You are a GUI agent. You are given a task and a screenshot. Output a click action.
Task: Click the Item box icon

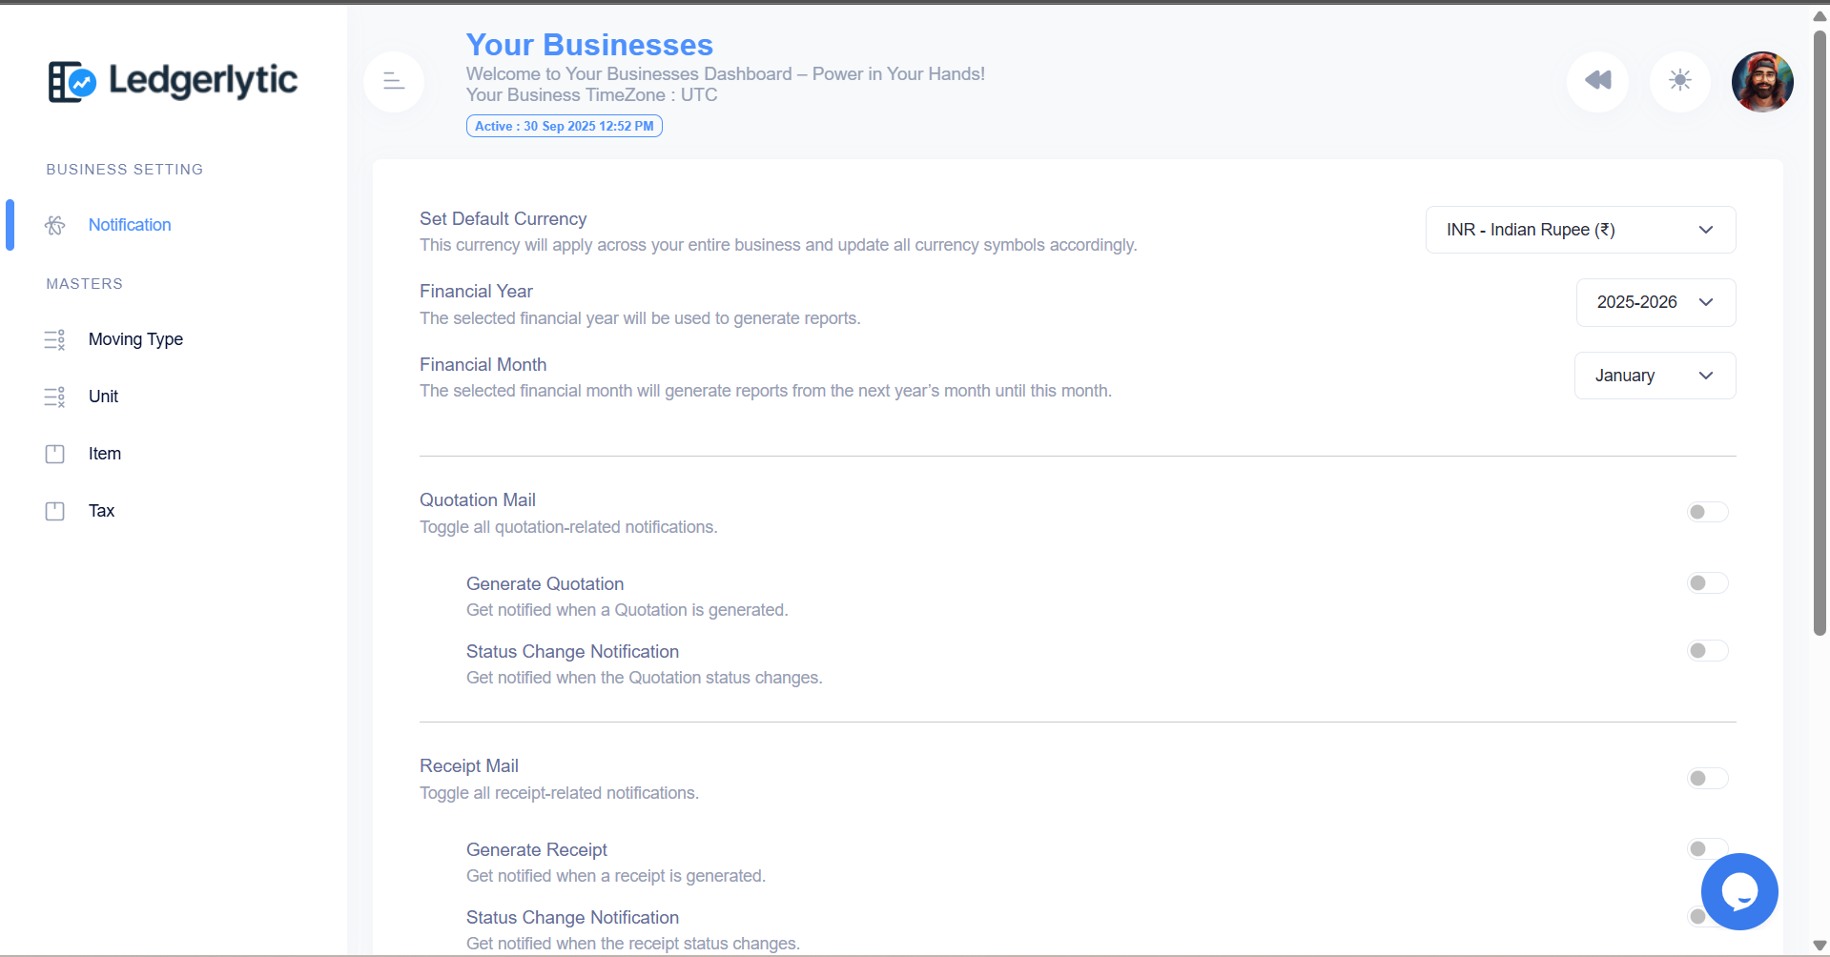tap(55, 454)
